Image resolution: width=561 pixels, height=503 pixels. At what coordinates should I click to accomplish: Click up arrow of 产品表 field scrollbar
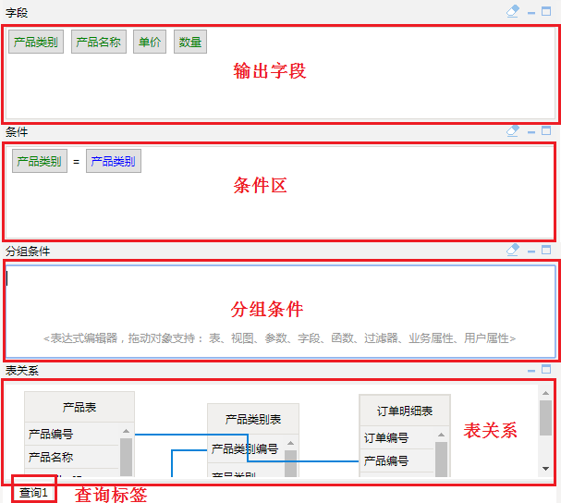click(x=126, y=431)
